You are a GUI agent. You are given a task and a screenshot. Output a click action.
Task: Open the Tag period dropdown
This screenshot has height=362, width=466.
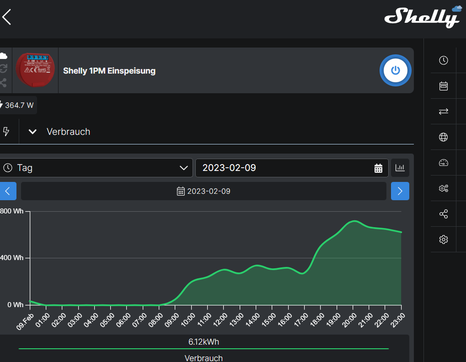pos(96,168)
